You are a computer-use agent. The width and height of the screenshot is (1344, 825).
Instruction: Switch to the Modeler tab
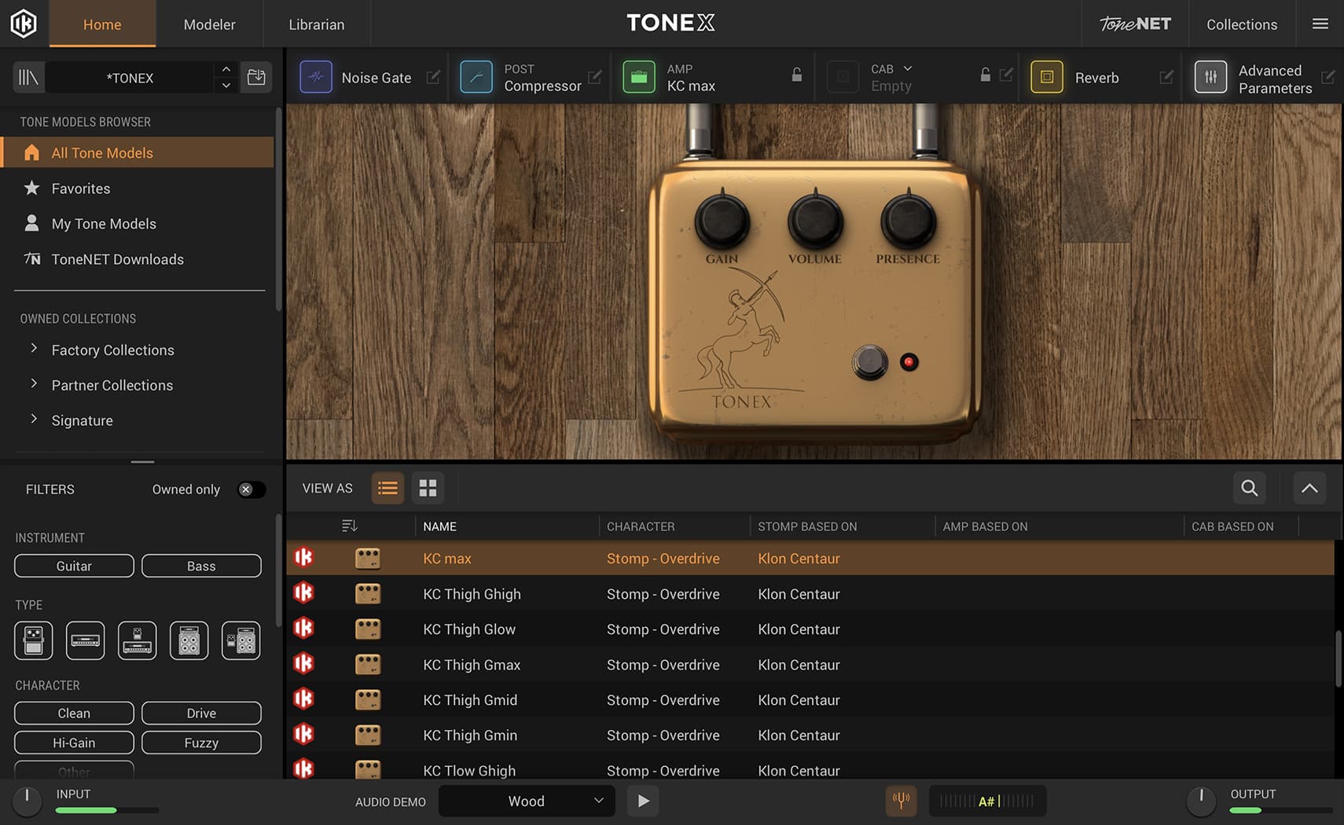click(x=209, y=24)
